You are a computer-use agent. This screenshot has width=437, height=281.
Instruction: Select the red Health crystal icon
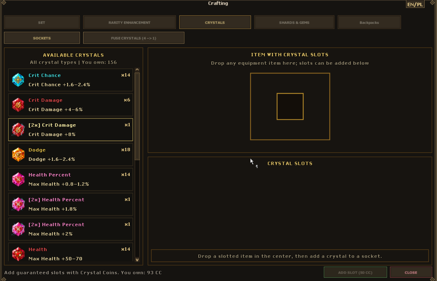[18, 254]
